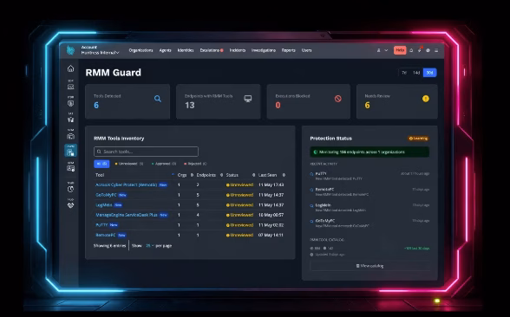Open the Home icon in the sidebar

pos(70,68)
